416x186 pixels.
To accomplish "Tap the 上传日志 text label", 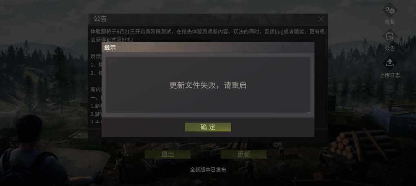I will point(390,75).
